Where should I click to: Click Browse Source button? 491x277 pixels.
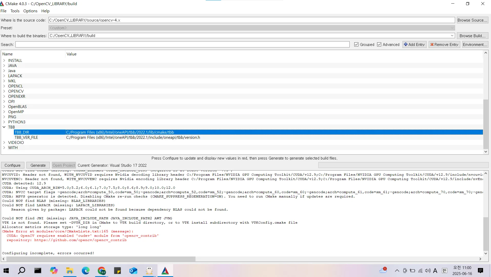coord(472,20)
